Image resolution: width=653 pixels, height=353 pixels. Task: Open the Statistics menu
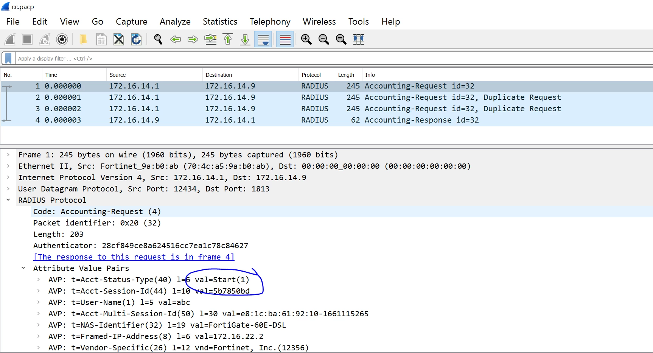coord(220,22)
